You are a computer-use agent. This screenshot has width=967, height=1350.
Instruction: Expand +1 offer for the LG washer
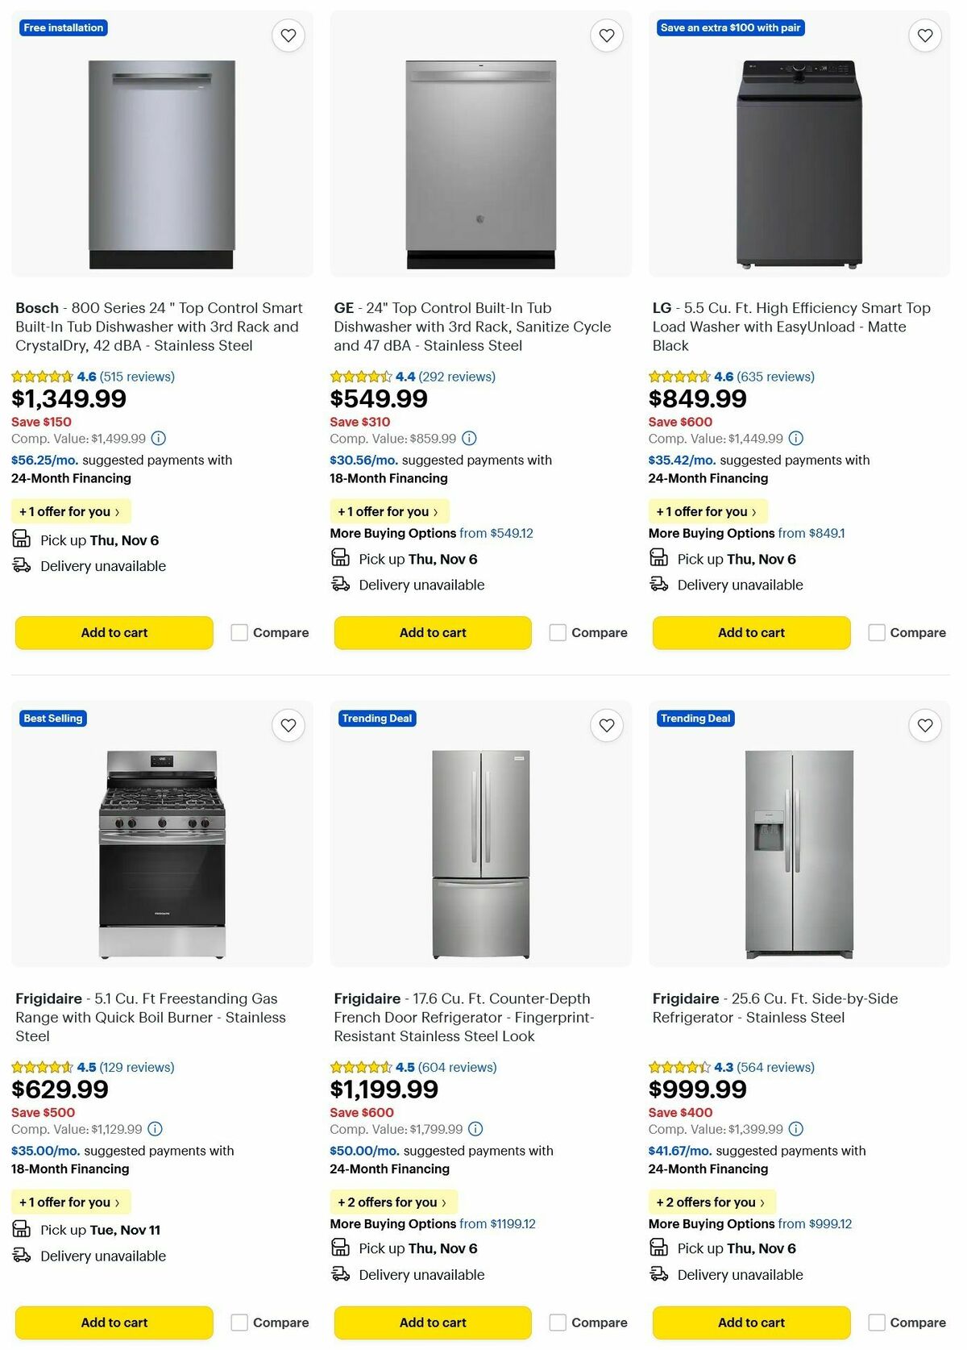707,510
